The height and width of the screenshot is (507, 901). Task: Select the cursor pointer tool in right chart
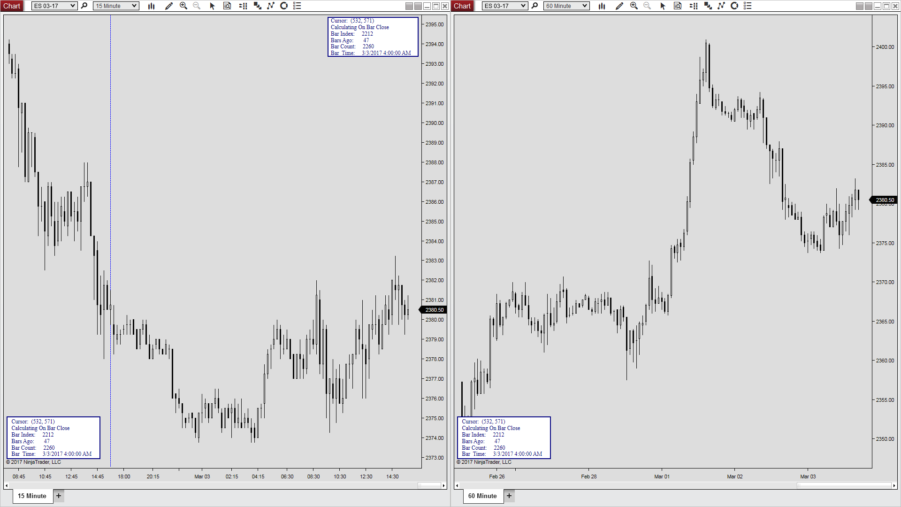pos(663,6)
